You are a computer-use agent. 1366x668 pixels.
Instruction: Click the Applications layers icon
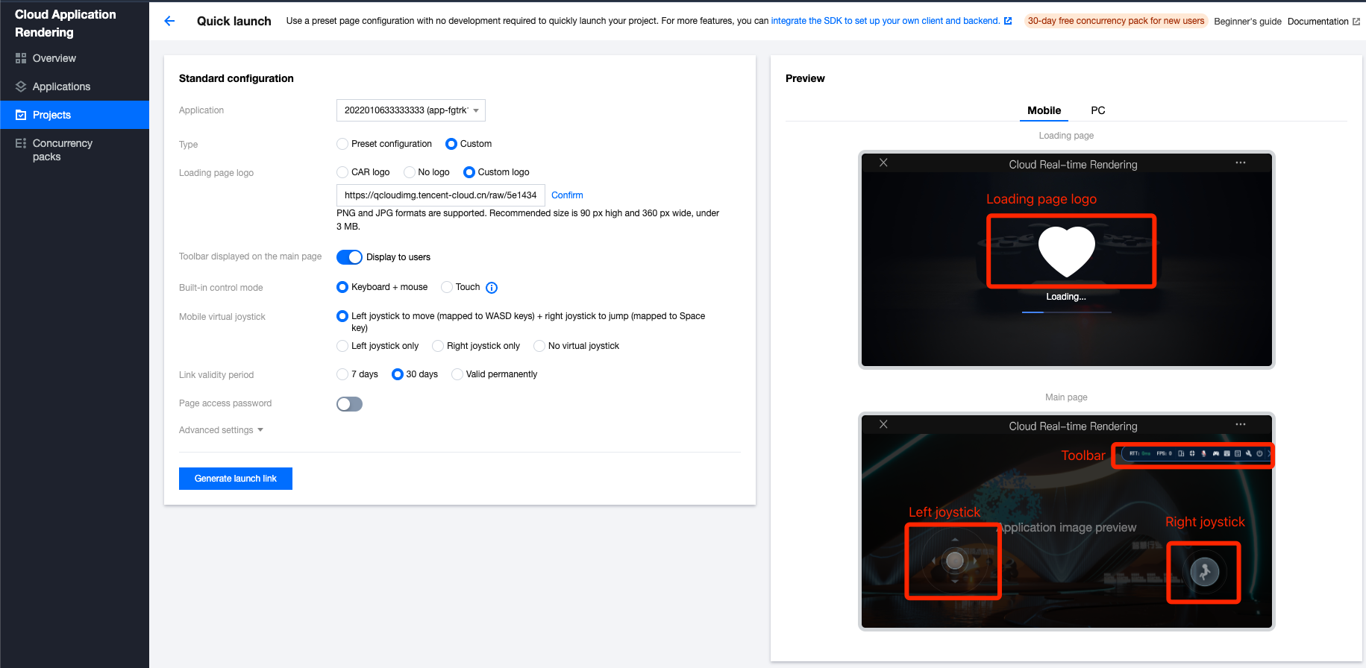[x=21, y=86]
